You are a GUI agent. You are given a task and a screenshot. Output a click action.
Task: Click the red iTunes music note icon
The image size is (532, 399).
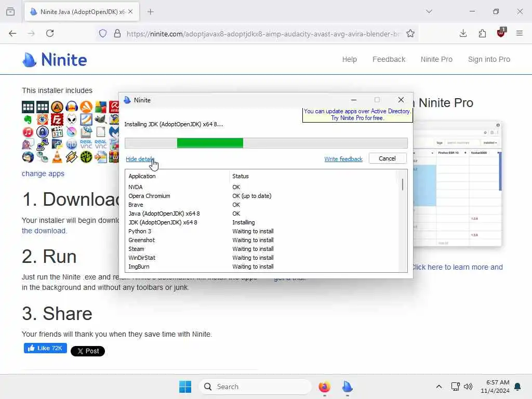click(28, 132)
